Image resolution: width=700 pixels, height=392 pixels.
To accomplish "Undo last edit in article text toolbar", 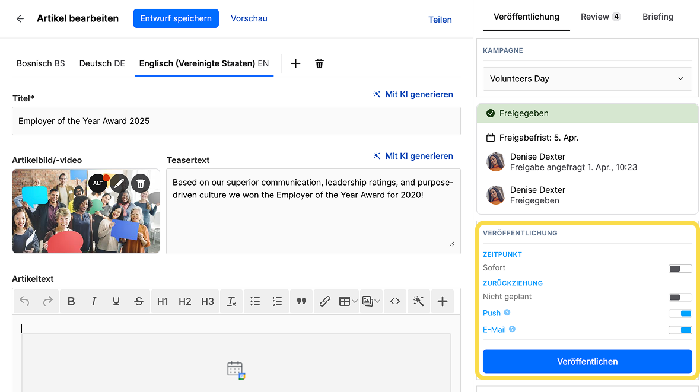I will 24,301.
